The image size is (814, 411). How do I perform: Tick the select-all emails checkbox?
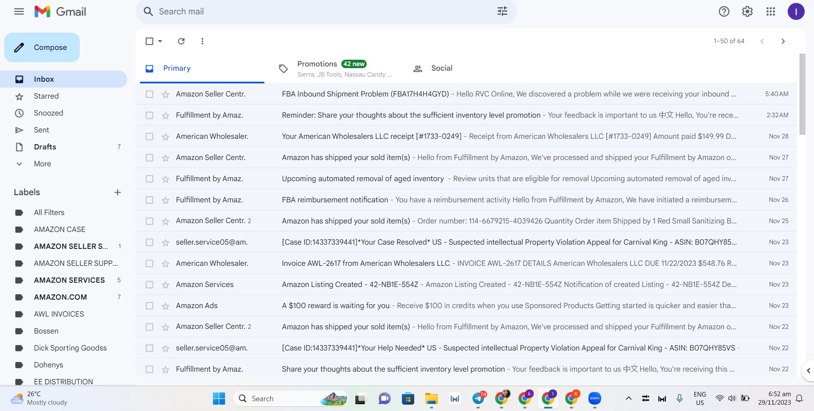click(x=149, y=41)
